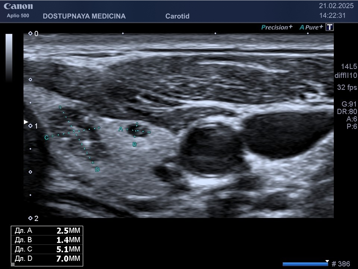Viewport: 358px width, 269px height.
Task: Click caliper label A on the image
Action: 120,129
